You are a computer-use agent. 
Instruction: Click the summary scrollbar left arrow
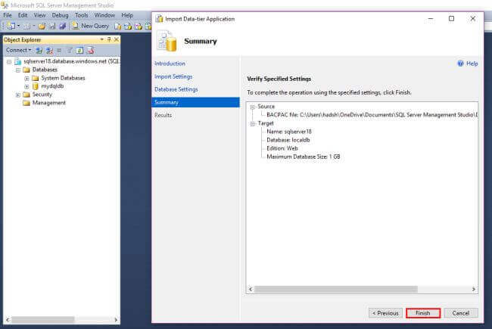click(x=251, y=289)
